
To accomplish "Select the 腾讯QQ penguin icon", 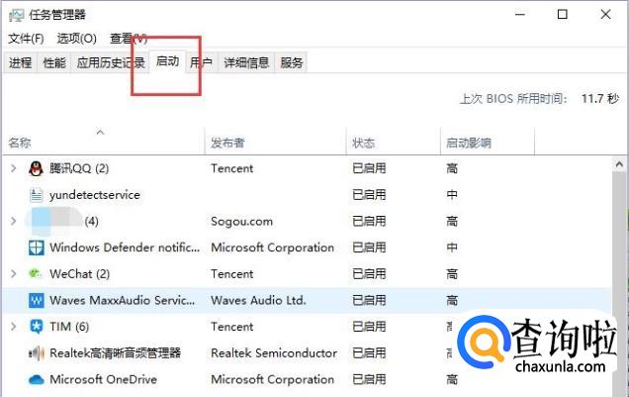I will point(37,168).
